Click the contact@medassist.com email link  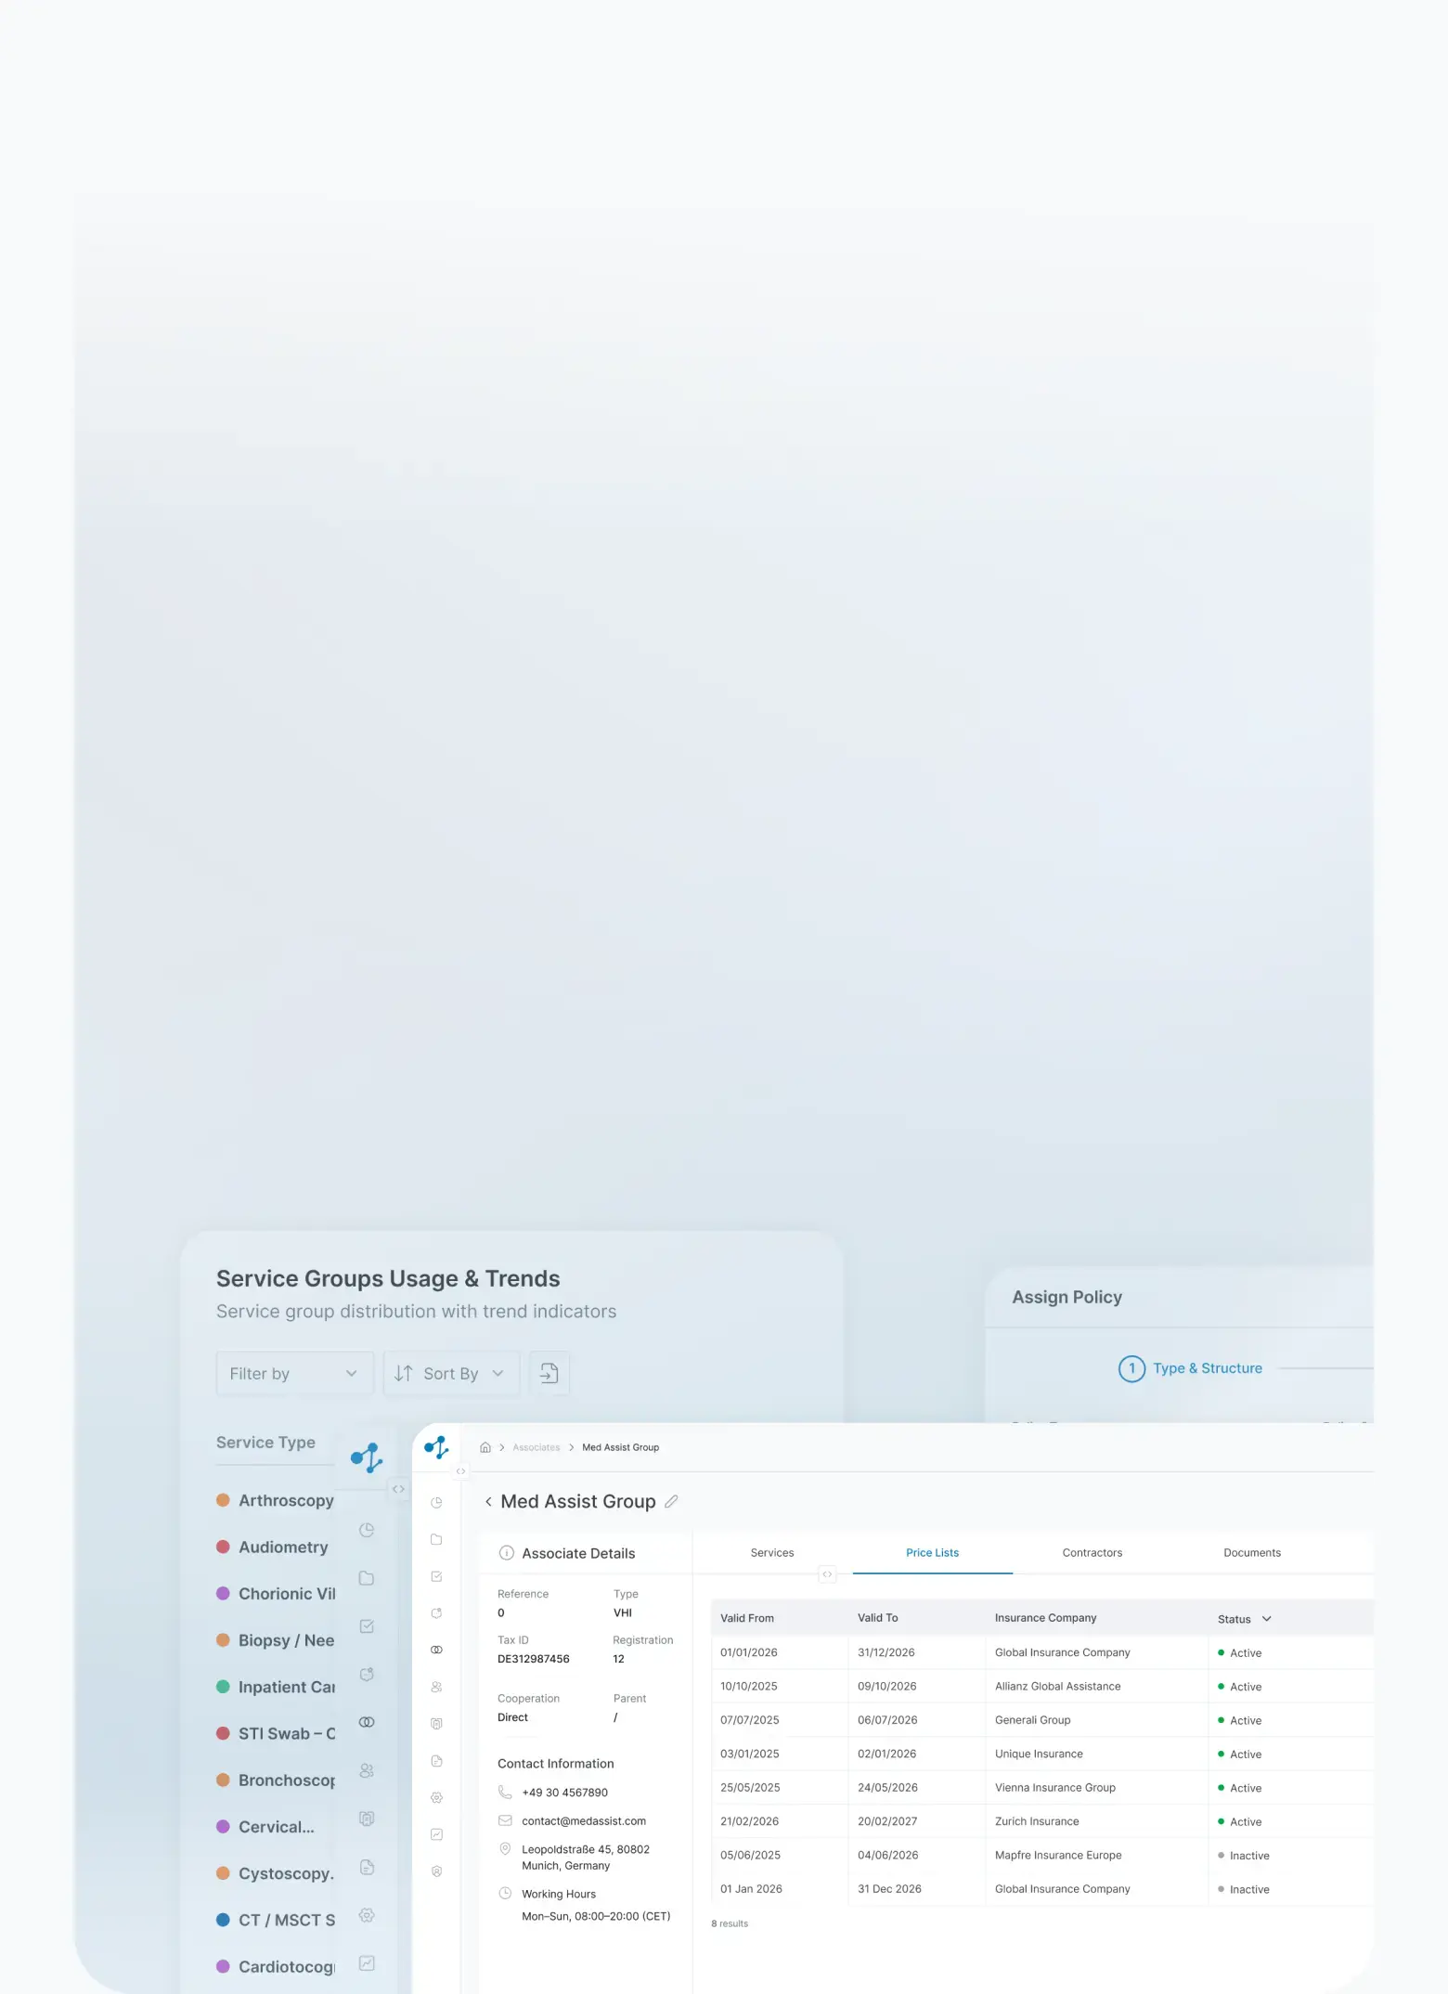pyautogui.click(x=584, y=1820)
